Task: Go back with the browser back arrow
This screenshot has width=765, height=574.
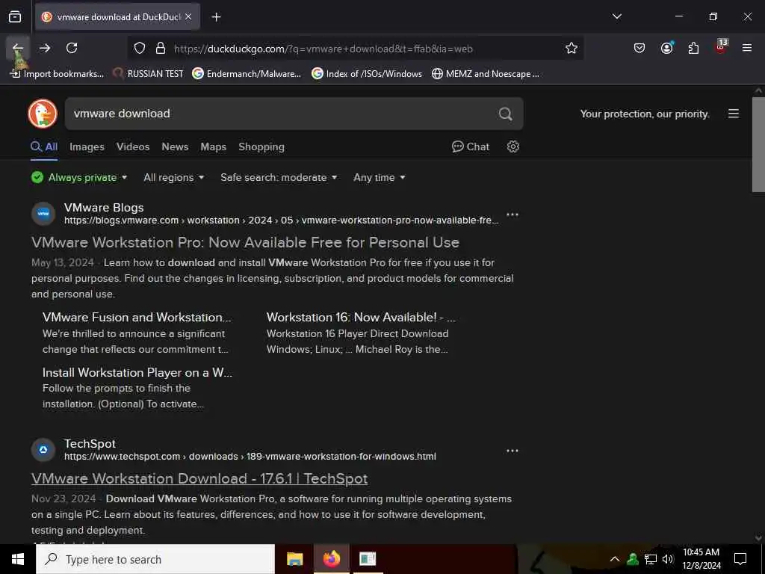Action: [18, 48]
